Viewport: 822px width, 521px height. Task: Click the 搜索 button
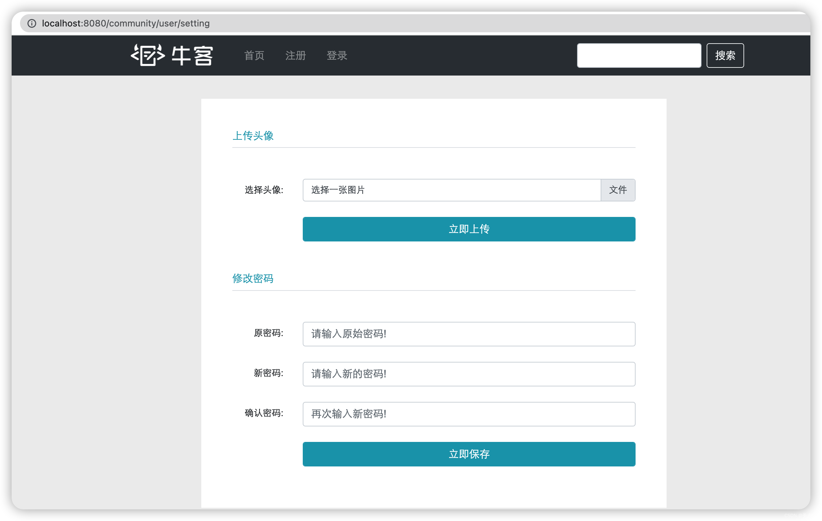coord(725,55)
